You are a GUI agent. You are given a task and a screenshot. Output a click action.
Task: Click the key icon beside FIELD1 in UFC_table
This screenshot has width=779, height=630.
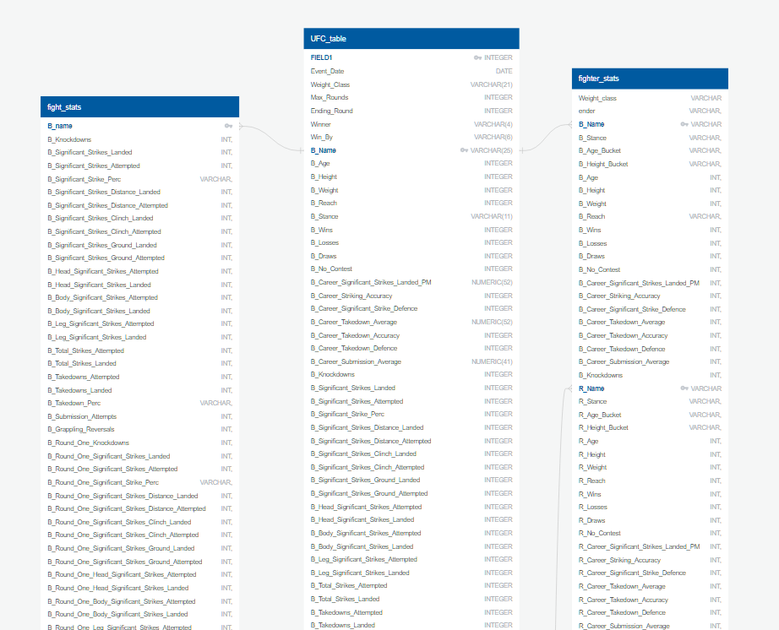click(478, 58)
